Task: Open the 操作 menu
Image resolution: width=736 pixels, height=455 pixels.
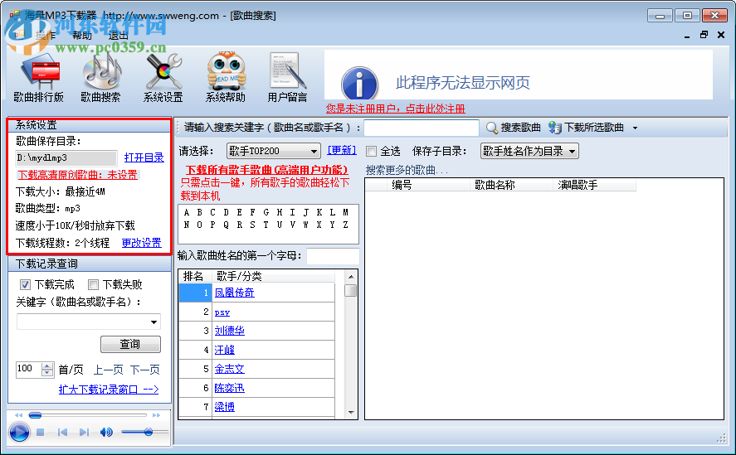Action: tap(46, 36)
